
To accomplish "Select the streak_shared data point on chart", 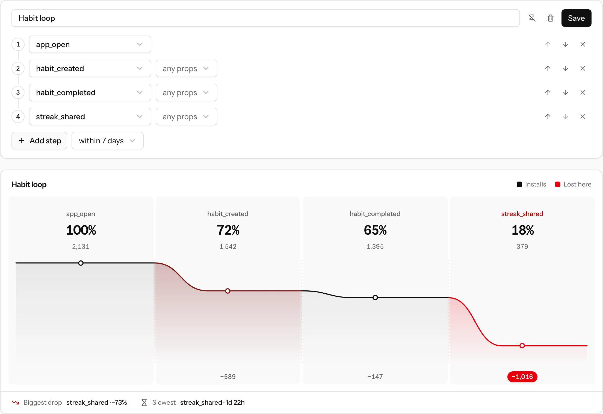I will point(522,346).
